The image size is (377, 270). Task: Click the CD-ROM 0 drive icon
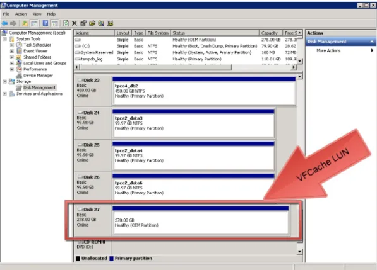(80, 242)
